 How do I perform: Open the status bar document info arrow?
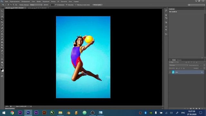(x=31, y=106)
